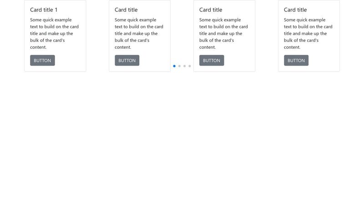Viewport: 364px width, 205px height.
Task: Click the BUTTON in the second card
Action: (127, 61)
